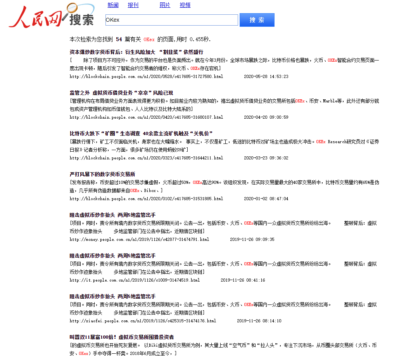Switch to the 图片 tab
418x358 pixels.
165,5
